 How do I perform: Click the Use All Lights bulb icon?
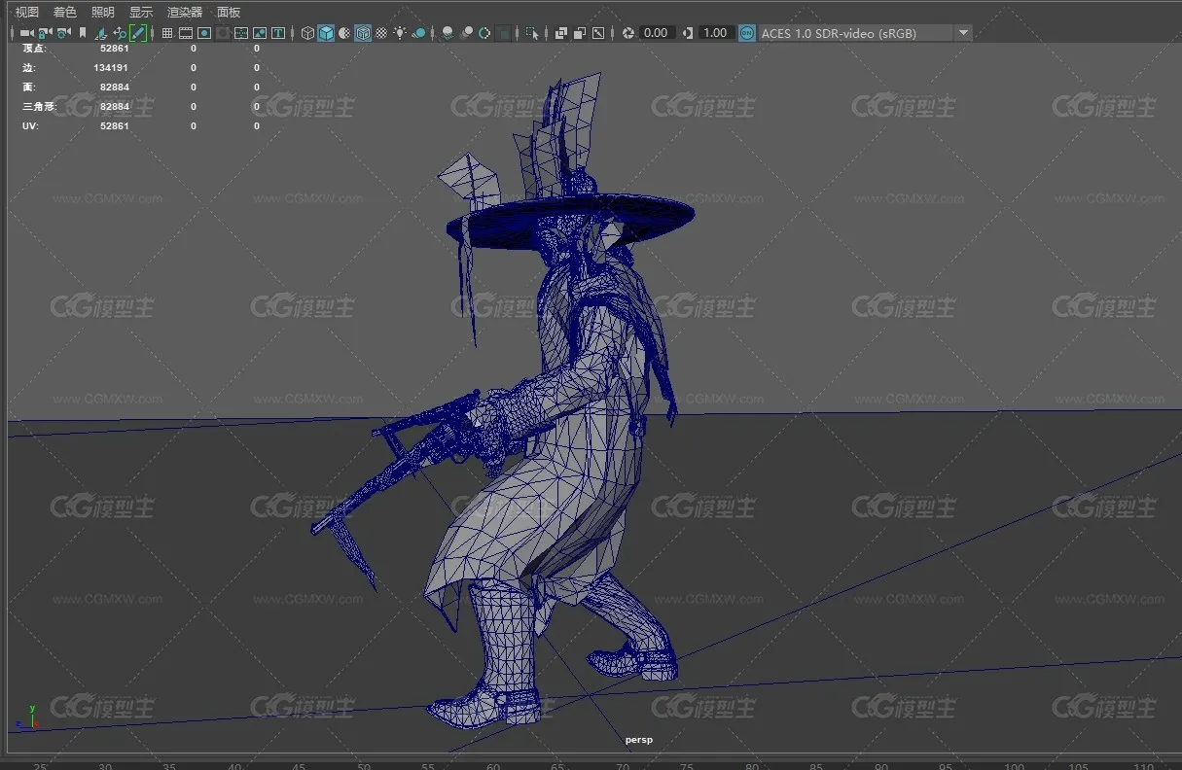click(x=400, y=33)
